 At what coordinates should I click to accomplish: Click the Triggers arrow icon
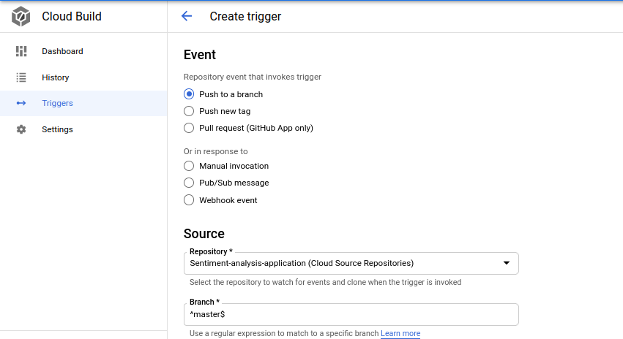pos(21,103)
